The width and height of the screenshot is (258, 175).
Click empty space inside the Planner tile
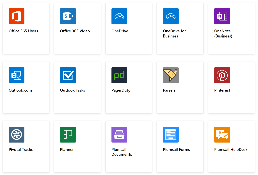[77, 162]
